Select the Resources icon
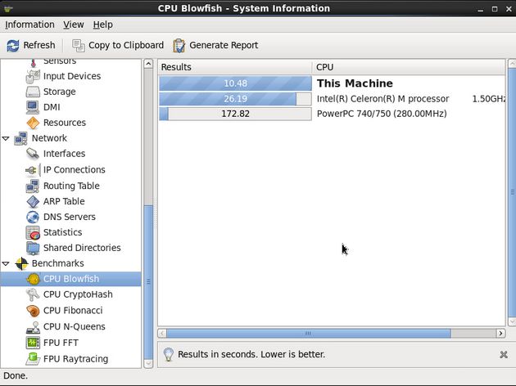Viewport: 516px width, 386px height. [33, 123]
